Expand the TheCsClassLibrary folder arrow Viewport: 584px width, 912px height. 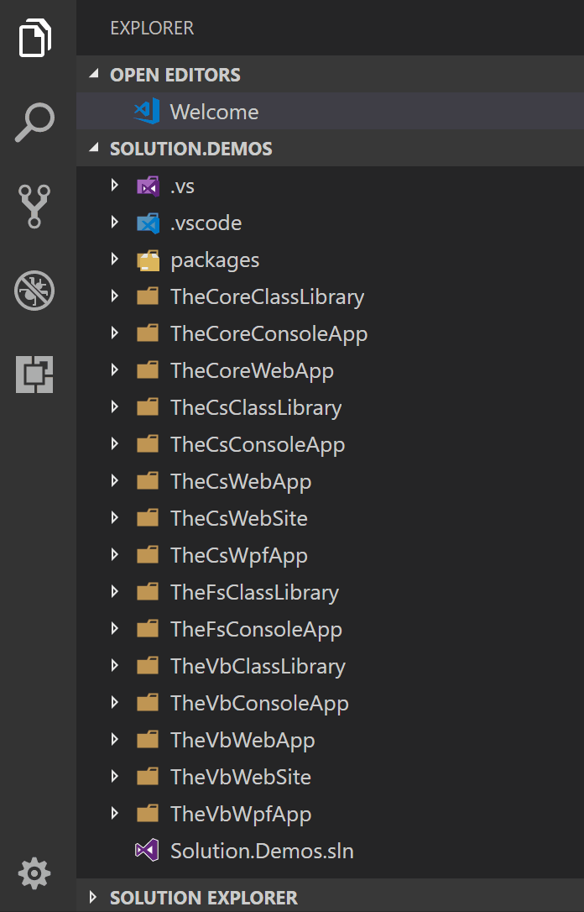(x=114, y=407)
